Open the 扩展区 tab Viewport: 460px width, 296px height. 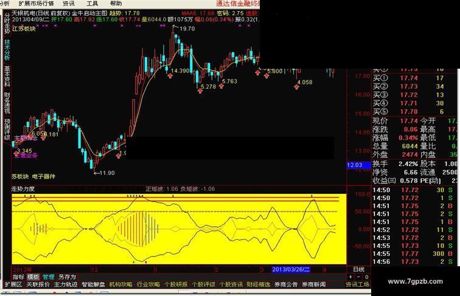click(13, 284)
